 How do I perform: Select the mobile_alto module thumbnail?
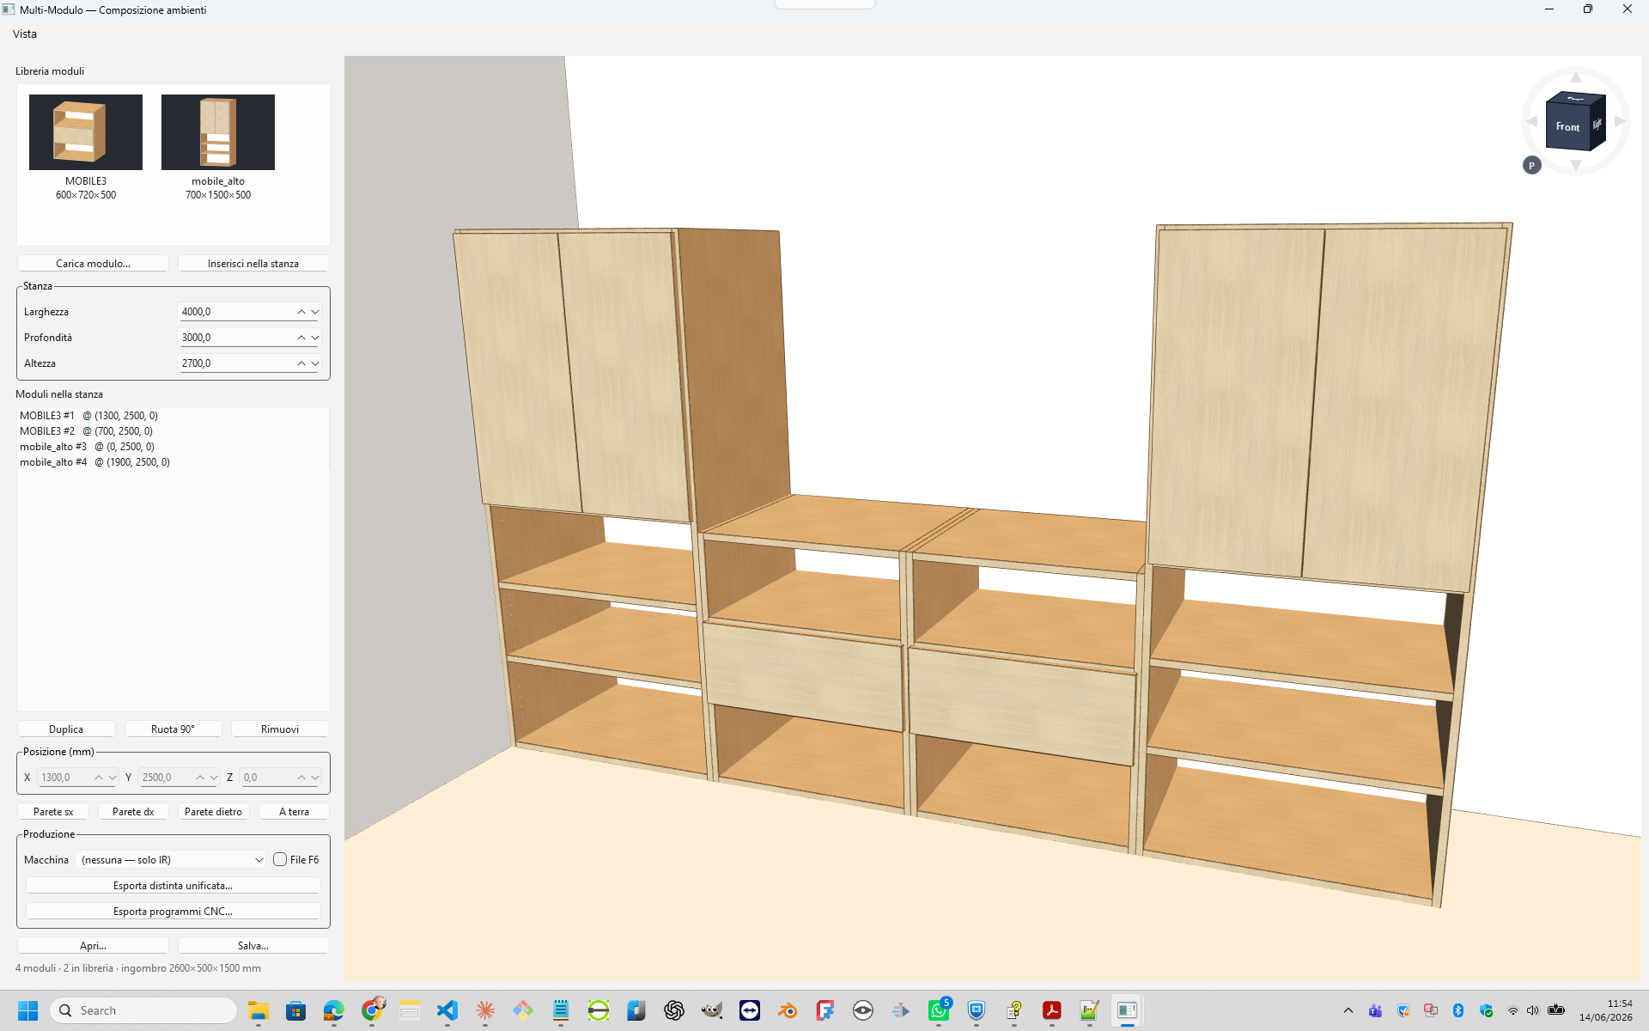tap(218, 132)
